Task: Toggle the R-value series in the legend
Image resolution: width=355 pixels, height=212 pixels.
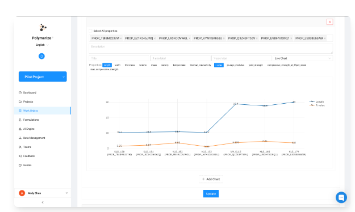Action: coord(317,105)
